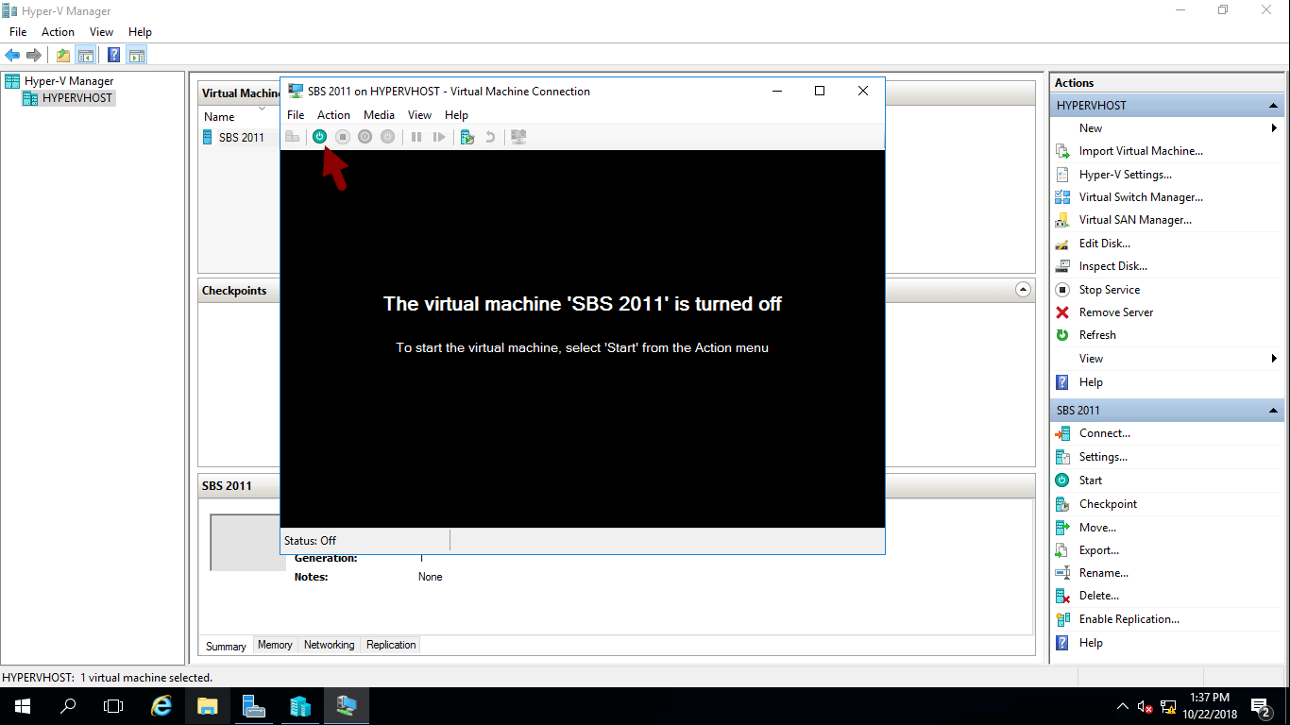Click the Up one level folder icon
1290x725 pixels.
63,55
